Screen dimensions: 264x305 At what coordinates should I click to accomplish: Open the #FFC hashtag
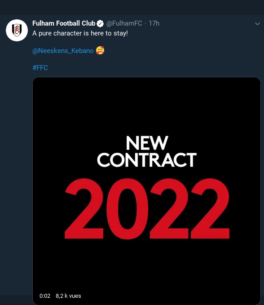40,68
